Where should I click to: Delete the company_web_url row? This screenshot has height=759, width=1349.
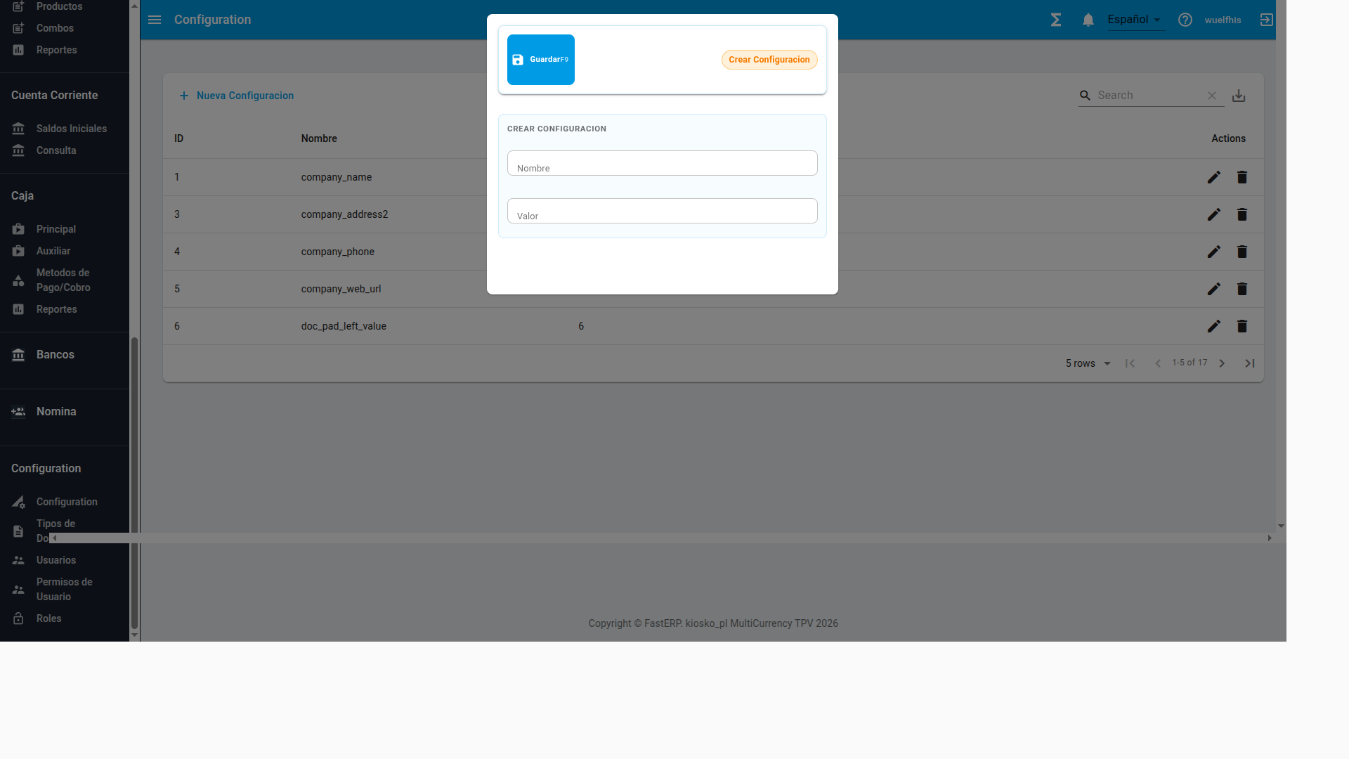(x=1242, y=289)
